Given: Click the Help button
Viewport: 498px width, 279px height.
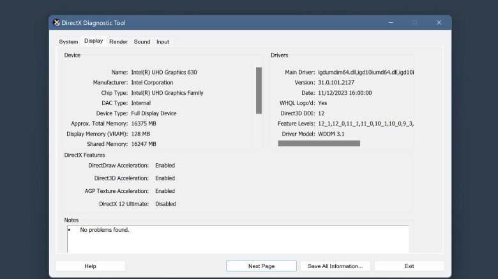Looking at the screenshot, I should click(90, 266).
